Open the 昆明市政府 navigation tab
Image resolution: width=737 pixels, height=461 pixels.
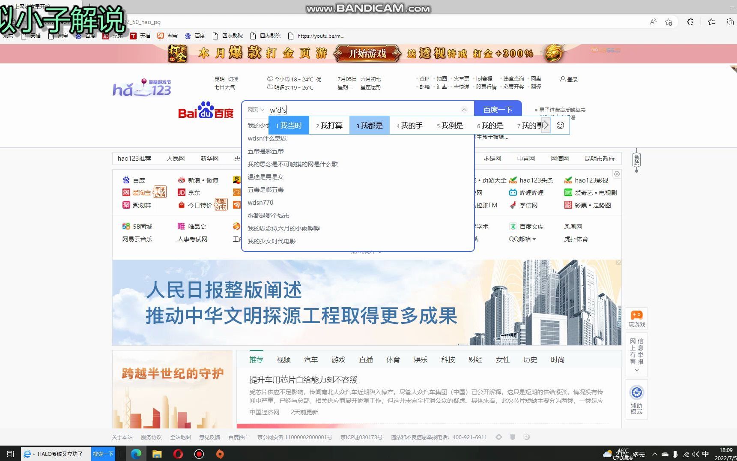600,159
